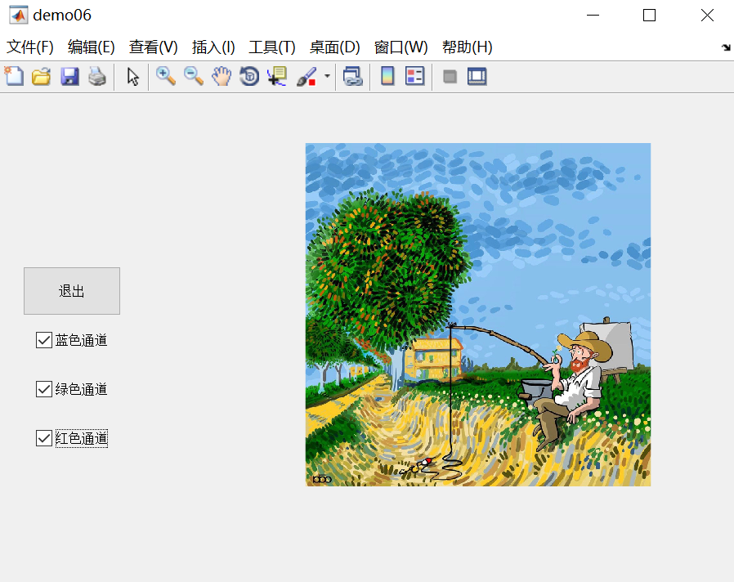This screenshot has height=582, width=734.
Task: Click the dock figure arrow below the title bar
Action: pos(724,47)
